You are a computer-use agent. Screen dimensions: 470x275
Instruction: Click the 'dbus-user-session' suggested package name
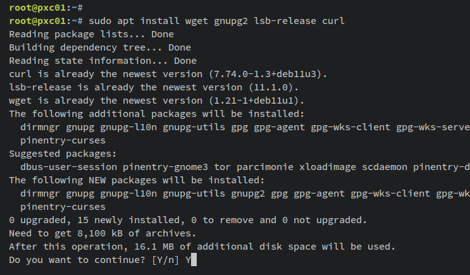pyautogui.click(x=68, y=167)
